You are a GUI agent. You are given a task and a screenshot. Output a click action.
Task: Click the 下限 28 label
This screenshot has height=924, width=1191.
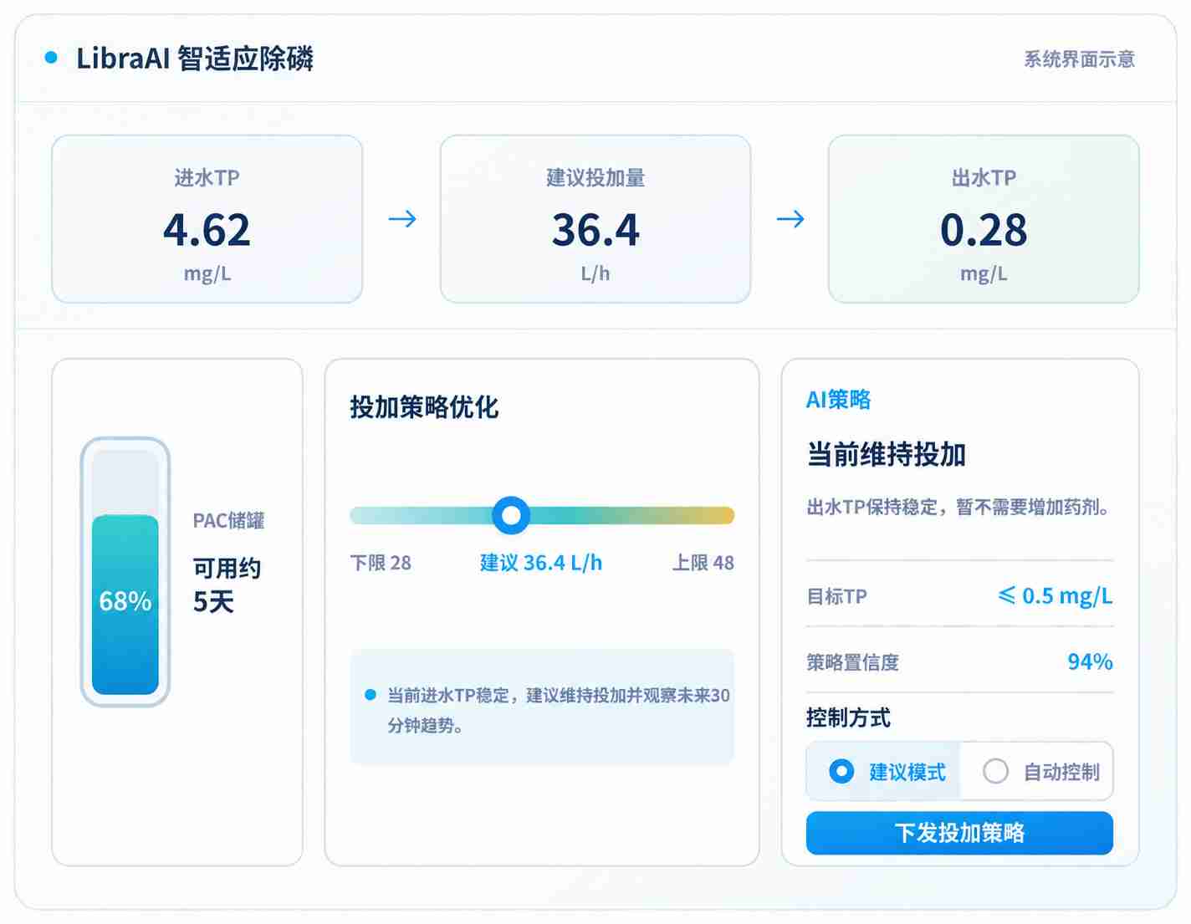pos(381,563)
